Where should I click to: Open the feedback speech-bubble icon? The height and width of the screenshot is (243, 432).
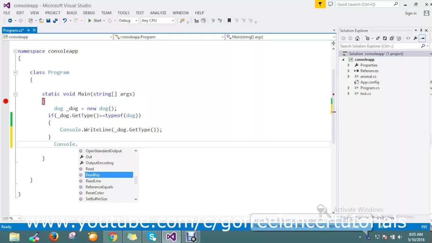coord(330,4)
